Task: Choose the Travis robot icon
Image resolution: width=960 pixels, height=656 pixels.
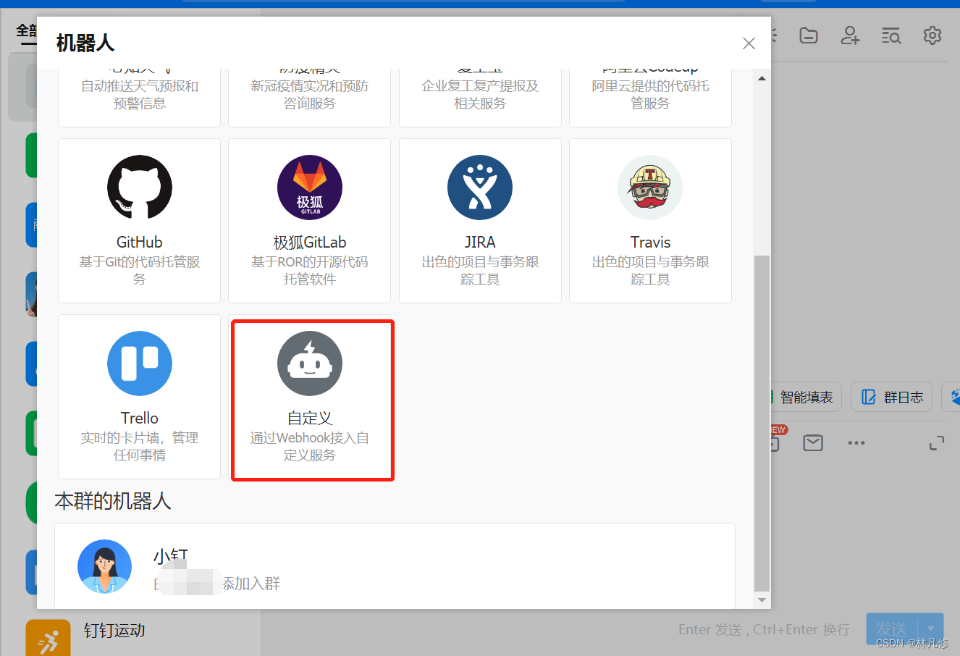Action: tap(650, 188)
